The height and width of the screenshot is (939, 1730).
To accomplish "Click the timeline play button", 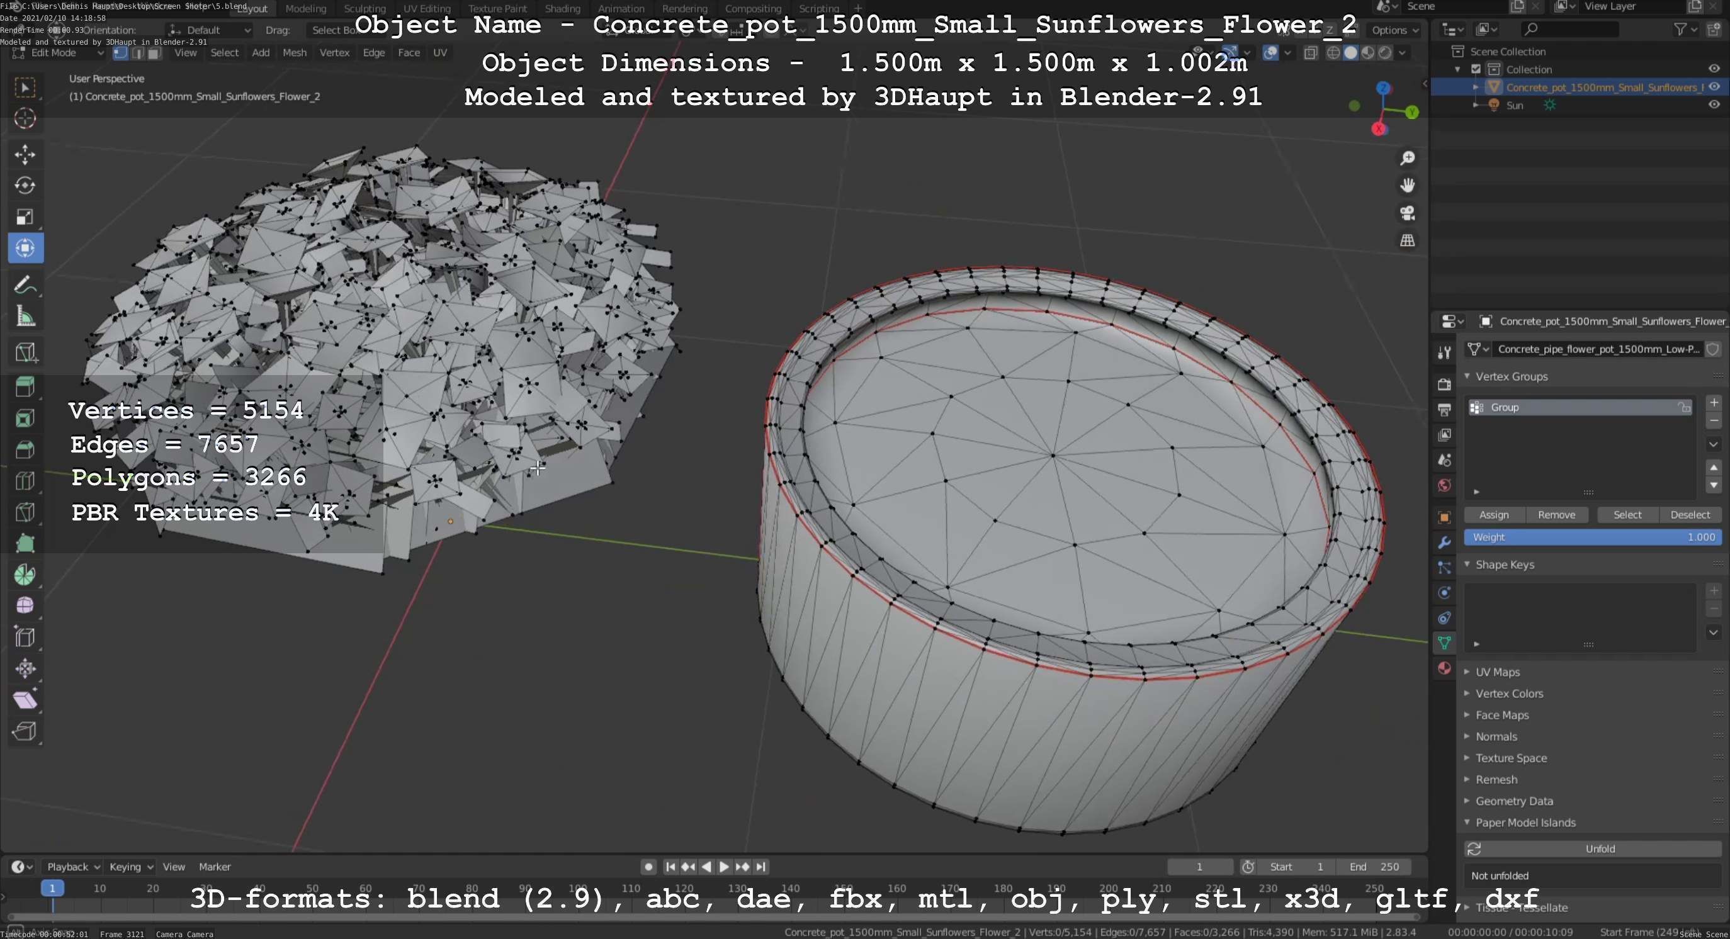I will coord(724,867).
